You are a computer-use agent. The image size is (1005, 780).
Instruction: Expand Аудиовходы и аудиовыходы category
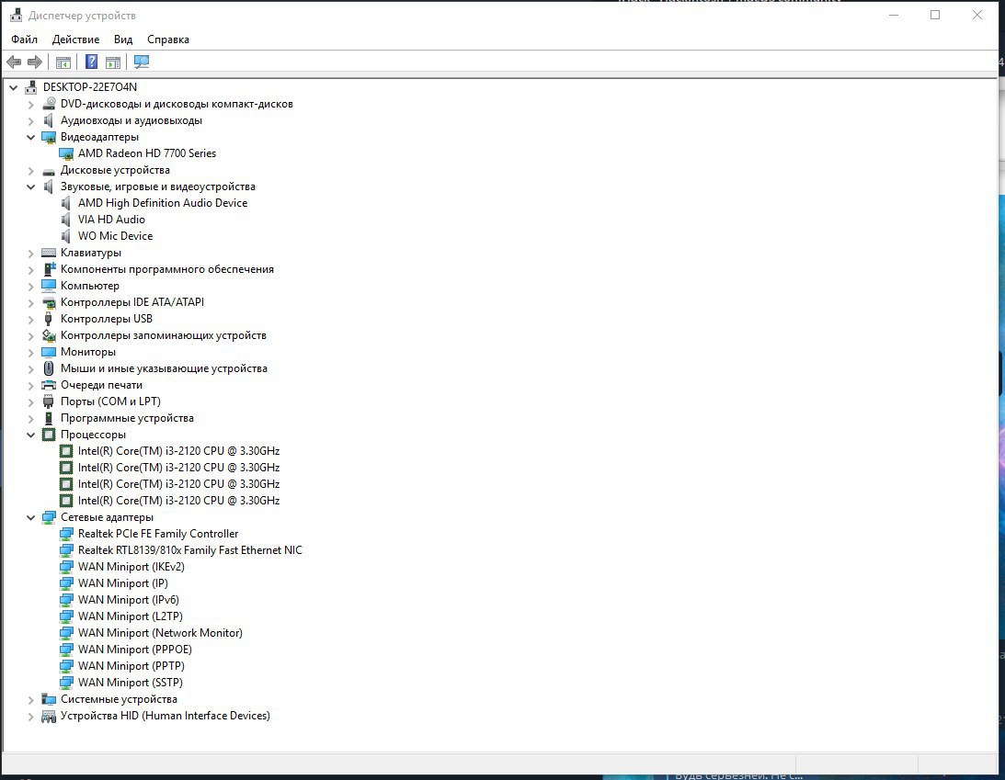pos(30,120)
